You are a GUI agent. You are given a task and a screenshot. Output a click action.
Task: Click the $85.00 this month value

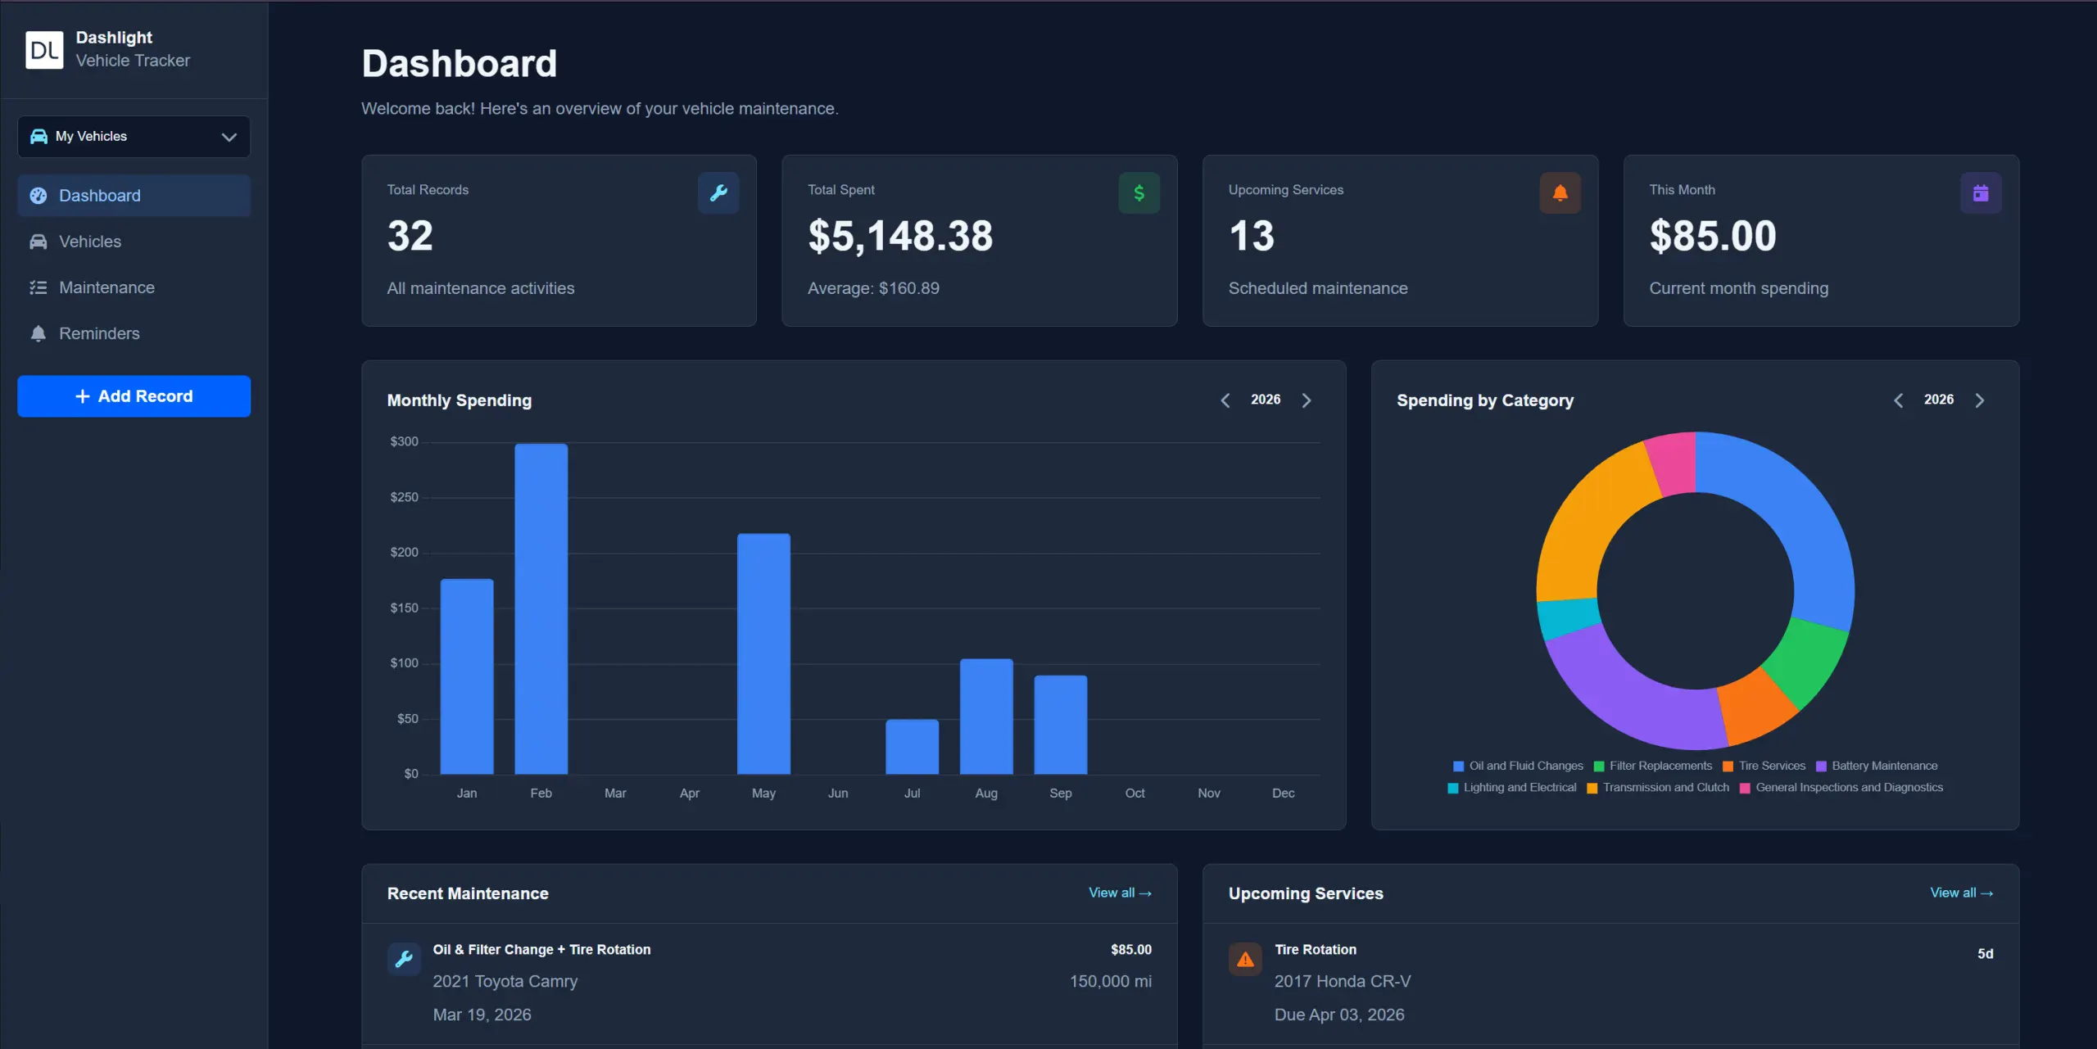tap(1713, 237)
